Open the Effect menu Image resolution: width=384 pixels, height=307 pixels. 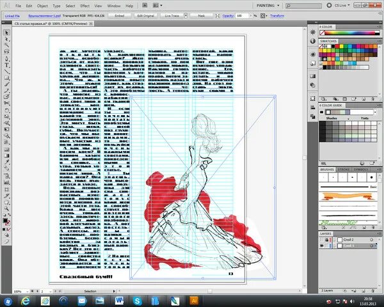84,6
